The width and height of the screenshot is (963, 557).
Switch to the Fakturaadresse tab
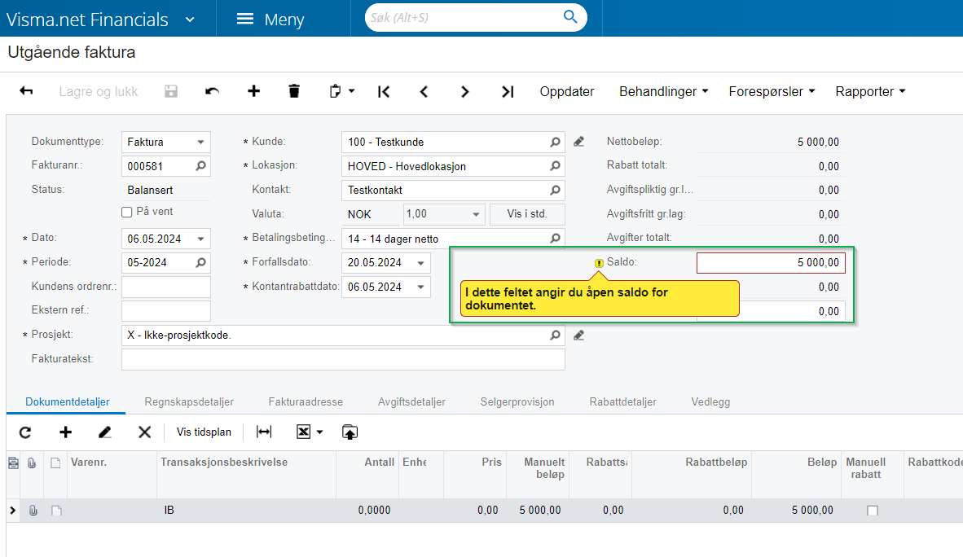(x=306, y=401)
